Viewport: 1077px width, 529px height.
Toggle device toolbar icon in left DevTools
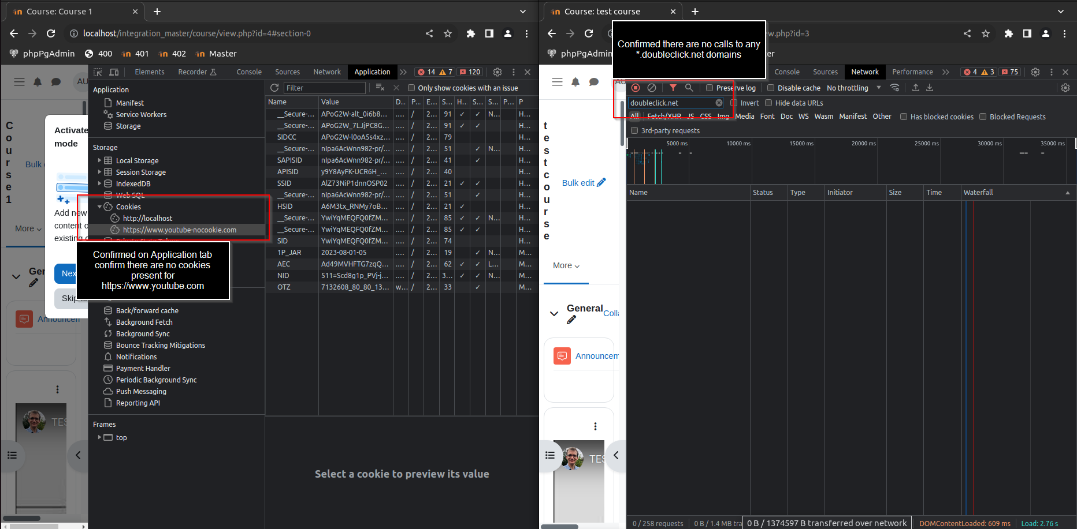114,72
